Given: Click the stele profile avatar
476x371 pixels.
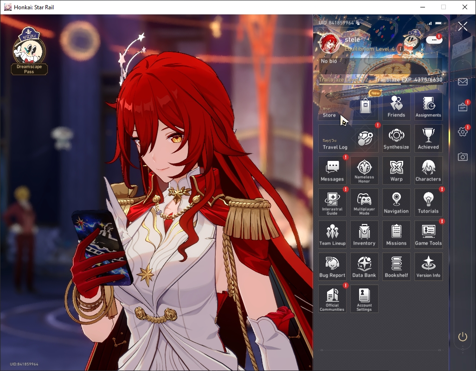Looking at the screenshot, I should (329, 43).
